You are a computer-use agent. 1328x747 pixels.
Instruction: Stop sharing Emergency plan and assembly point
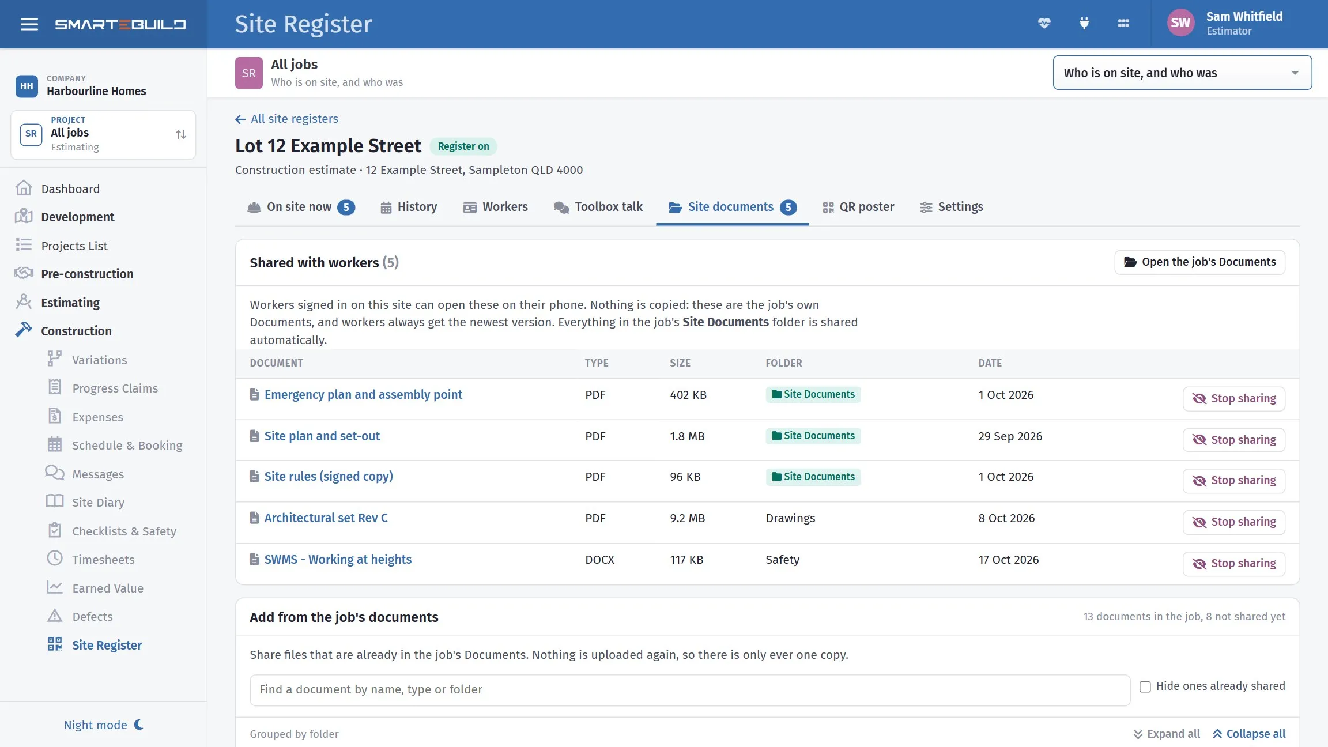click(x=1233, y=398)
